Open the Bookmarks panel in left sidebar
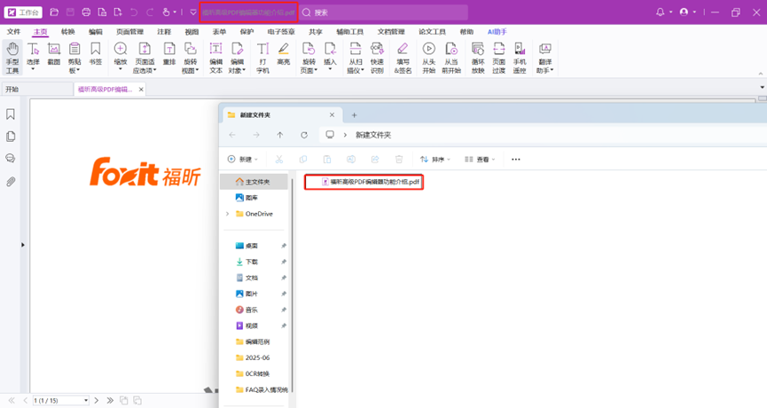 (11, 114)
